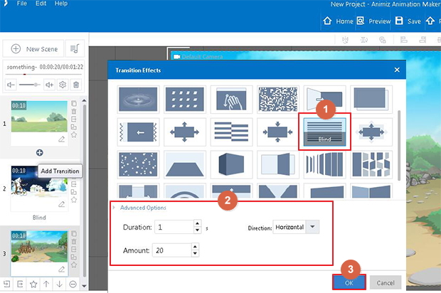Click import scene icon in bottom toolbar
The height and width of the screenshot is (293, 441).
[x=6, y=284]
